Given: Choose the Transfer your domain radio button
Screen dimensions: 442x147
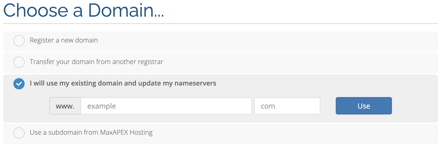Looking at the screenshot, I should [19, 62].
